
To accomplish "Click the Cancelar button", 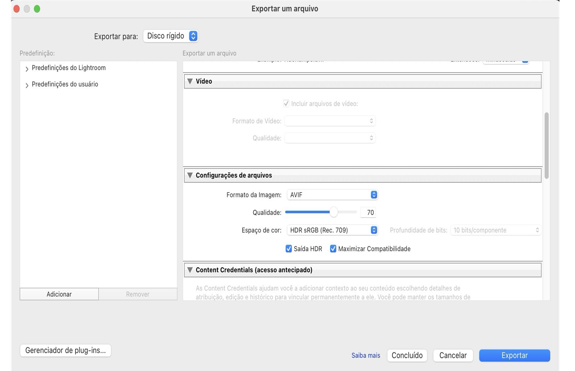I will tap(453, 355).
